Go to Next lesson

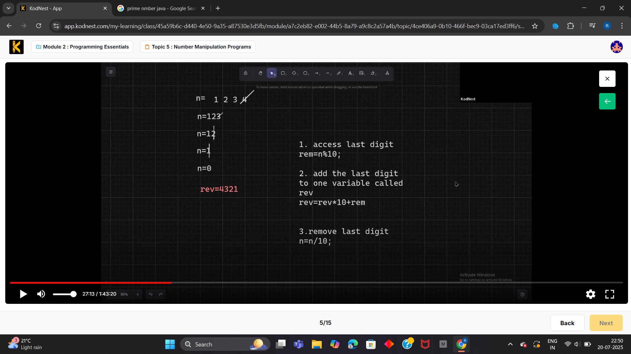pyautogui.click(x=606, y=323)
